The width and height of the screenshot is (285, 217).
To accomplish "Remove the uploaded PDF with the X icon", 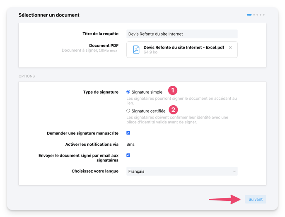I will tap(230, 48).
